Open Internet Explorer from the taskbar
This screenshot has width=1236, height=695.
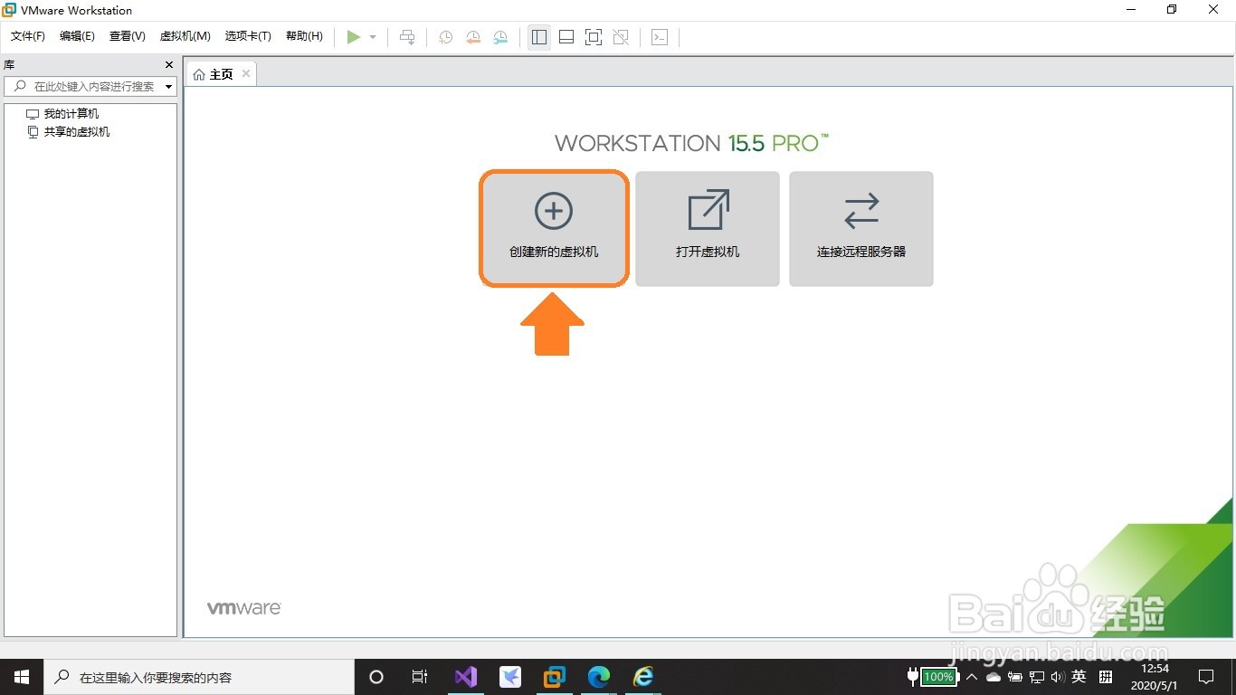(x=642, y=677)
